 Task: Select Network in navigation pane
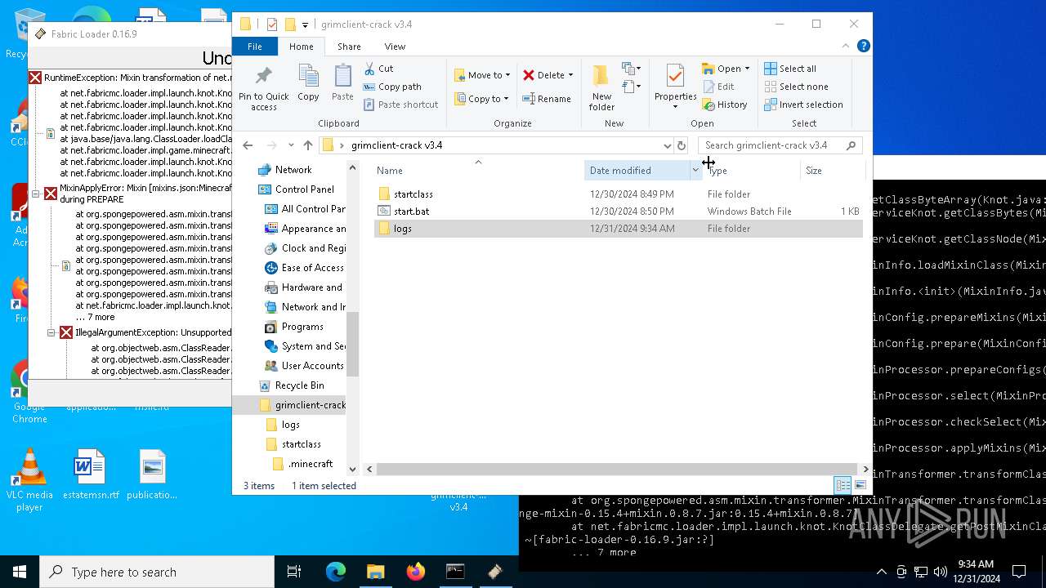click(x=293, y=170)
